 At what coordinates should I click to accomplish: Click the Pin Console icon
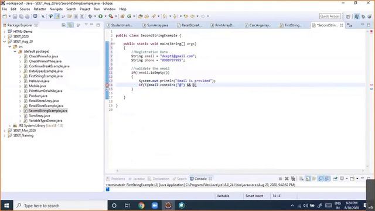pos(336,179)
